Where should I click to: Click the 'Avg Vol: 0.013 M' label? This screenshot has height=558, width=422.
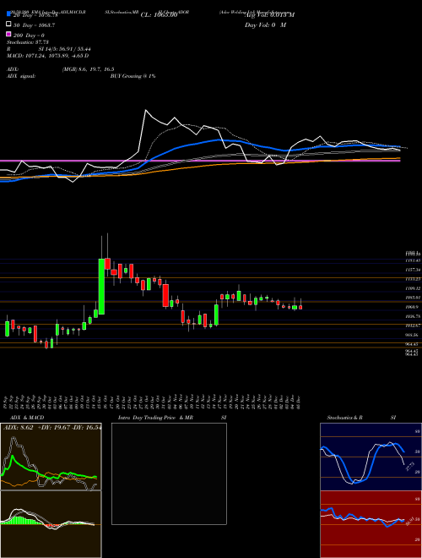(269, 15)
